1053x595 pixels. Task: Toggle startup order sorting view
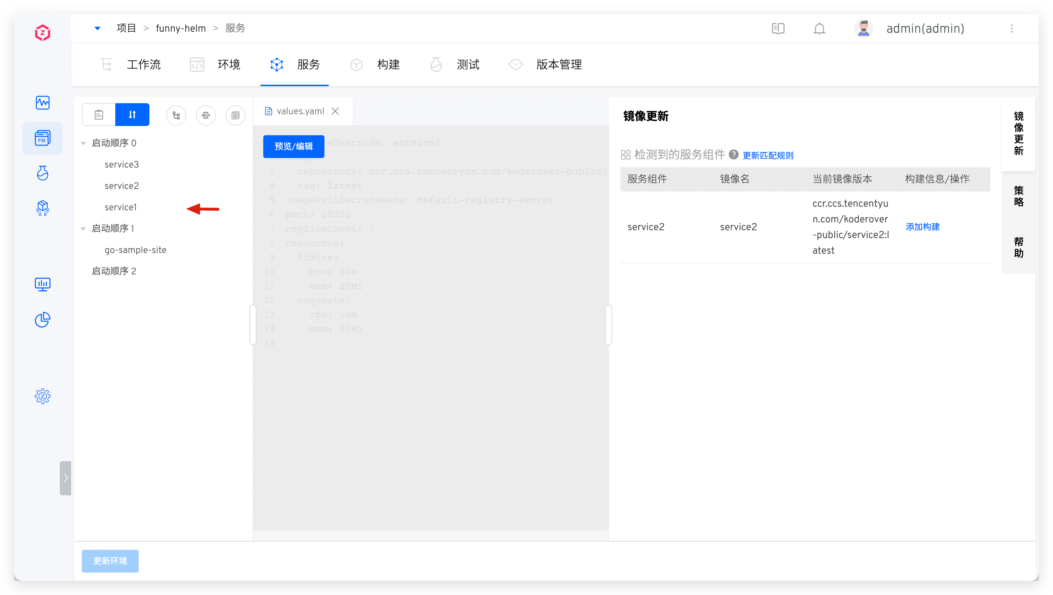pyautogui.click(x=132, y=115)
